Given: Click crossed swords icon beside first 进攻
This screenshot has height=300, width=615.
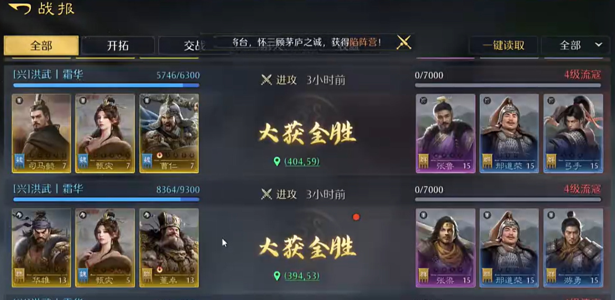Looking at the screenshot, I should click(x=267, y=80).
